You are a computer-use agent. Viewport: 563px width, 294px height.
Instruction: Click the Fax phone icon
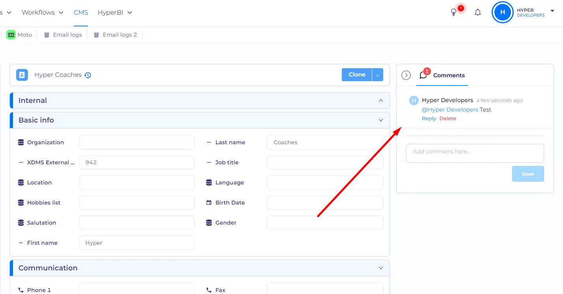click(x=209, y=290)
